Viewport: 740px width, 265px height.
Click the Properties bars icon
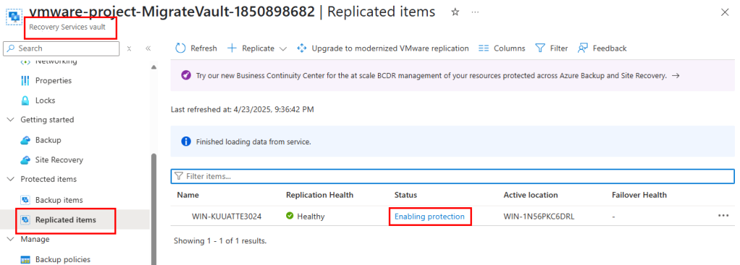[x=25, y=81]
